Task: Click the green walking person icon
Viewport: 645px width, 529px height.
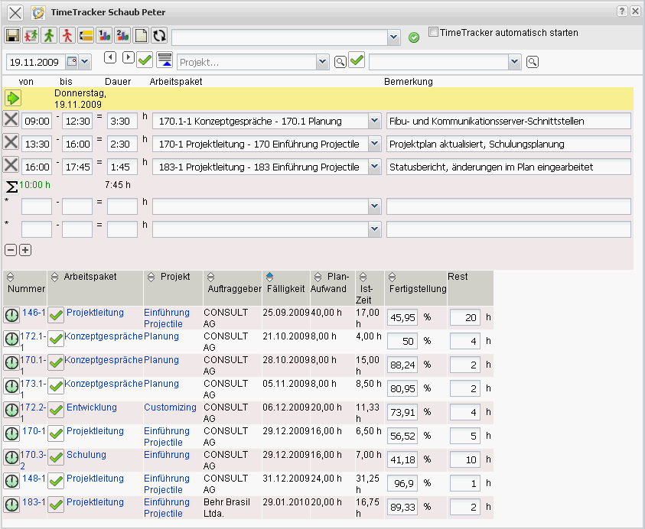Action: [x=49, y=36]
